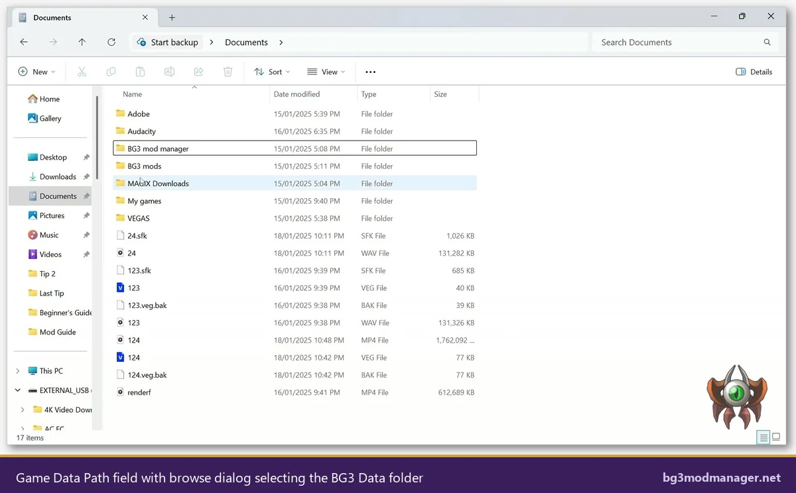Click Documents breadcrumb in address bar
The image size is (796, 493).
coord(246,42)
